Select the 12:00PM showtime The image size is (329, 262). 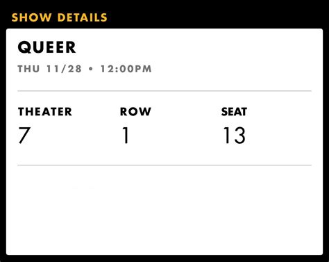tap(126, 69)
